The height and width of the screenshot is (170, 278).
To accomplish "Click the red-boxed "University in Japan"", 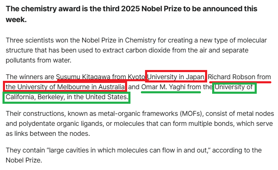I will (x=176, y=77).
